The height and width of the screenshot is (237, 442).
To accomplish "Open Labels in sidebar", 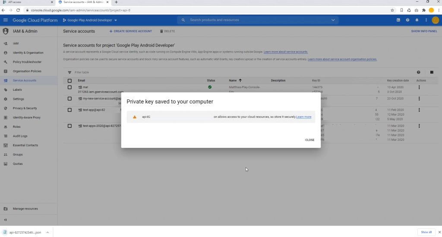I will click(x=17, y=90).
